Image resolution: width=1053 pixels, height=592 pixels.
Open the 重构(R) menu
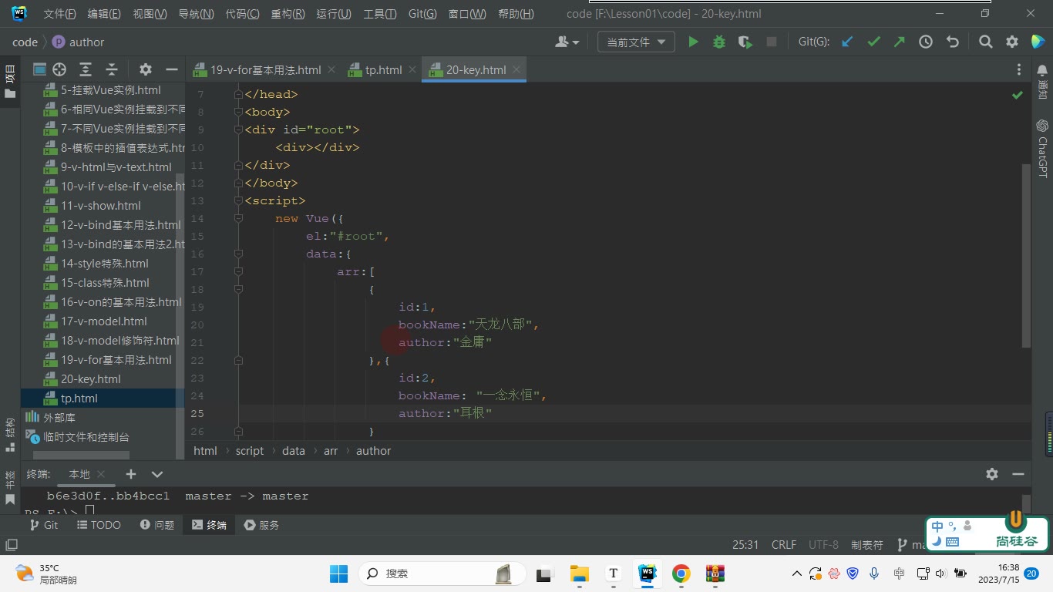click(288, 14)
